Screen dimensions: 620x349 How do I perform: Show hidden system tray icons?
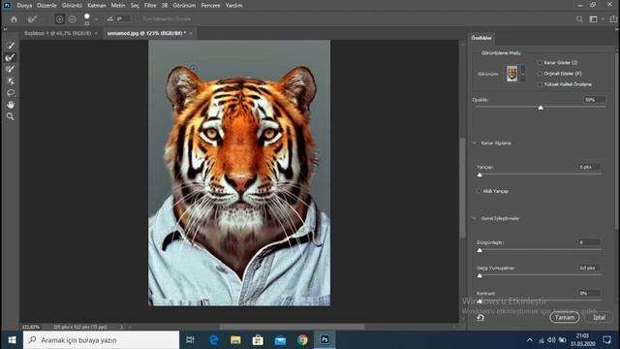tap(530, 340)
